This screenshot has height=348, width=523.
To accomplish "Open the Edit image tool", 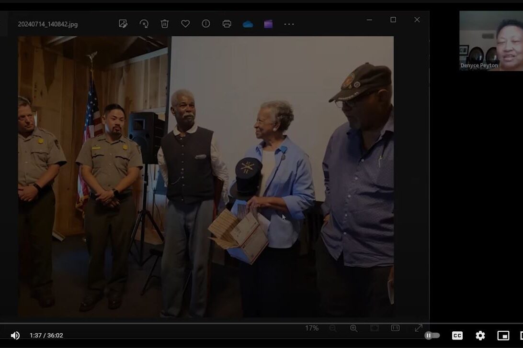I will coord(123,24).
